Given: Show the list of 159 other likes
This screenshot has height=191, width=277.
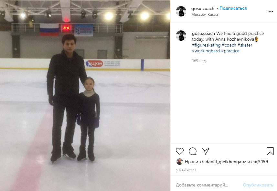Looking at the screenshot, I should [260, 162].
